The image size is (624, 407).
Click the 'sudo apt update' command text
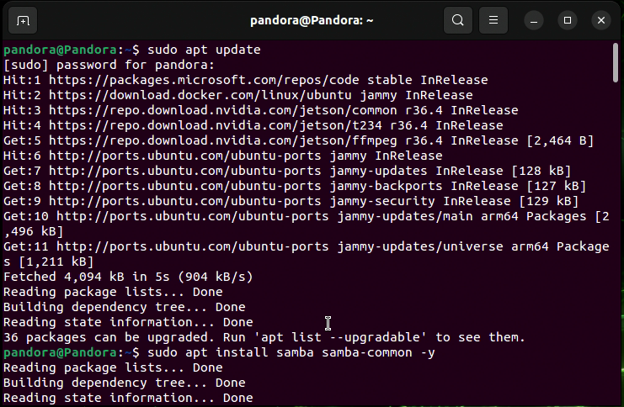coord(205,50)
